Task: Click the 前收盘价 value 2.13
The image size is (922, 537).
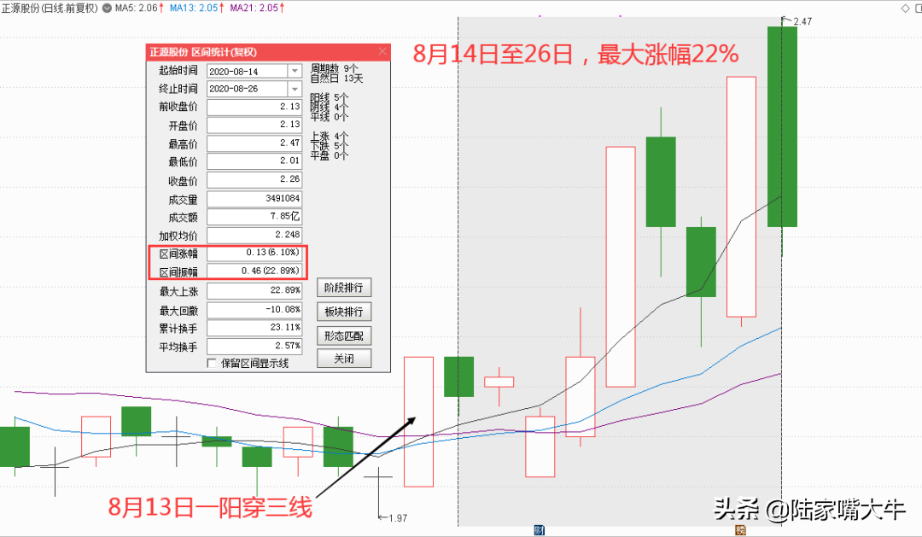Action: [x=254, y=107]
